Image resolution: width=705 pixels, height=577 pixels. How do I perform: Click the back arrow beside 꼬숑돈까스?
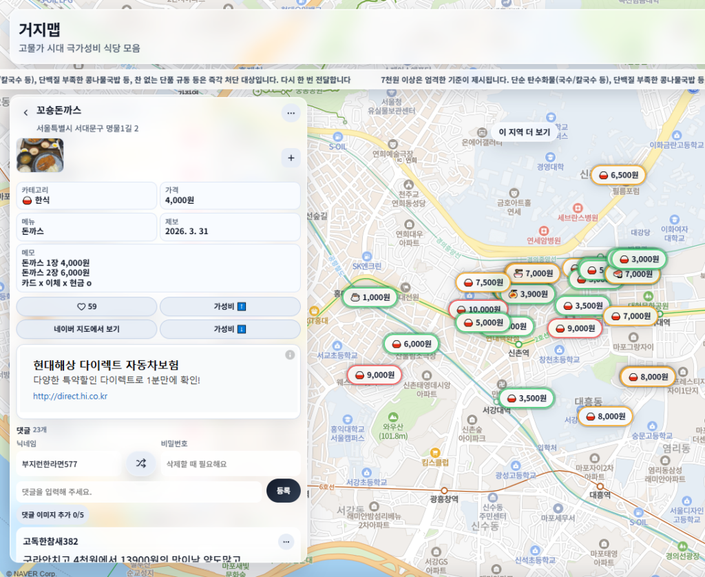[x=26, y=112]
